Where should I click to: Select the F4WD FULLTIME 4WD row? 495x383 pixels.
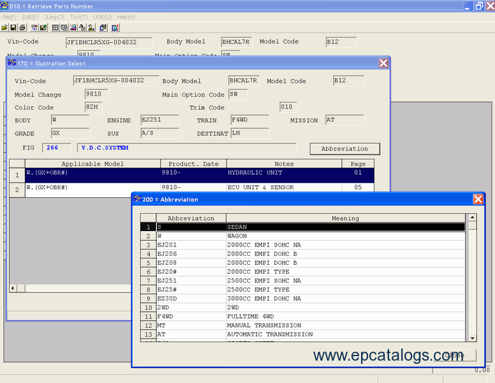click(311, 317)
